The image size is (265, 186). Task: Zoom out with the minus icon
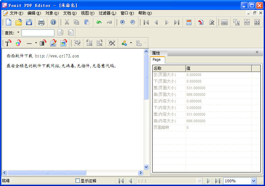(x=133, y=22)
